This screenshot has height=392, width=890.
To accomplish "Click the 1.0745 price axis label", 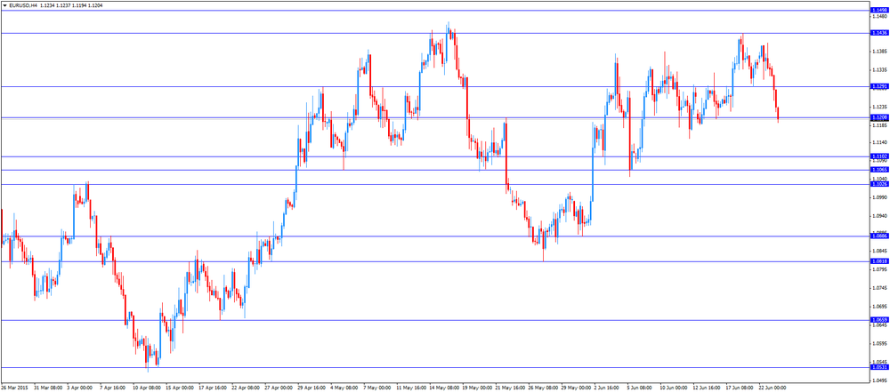I will click(880, 288).
